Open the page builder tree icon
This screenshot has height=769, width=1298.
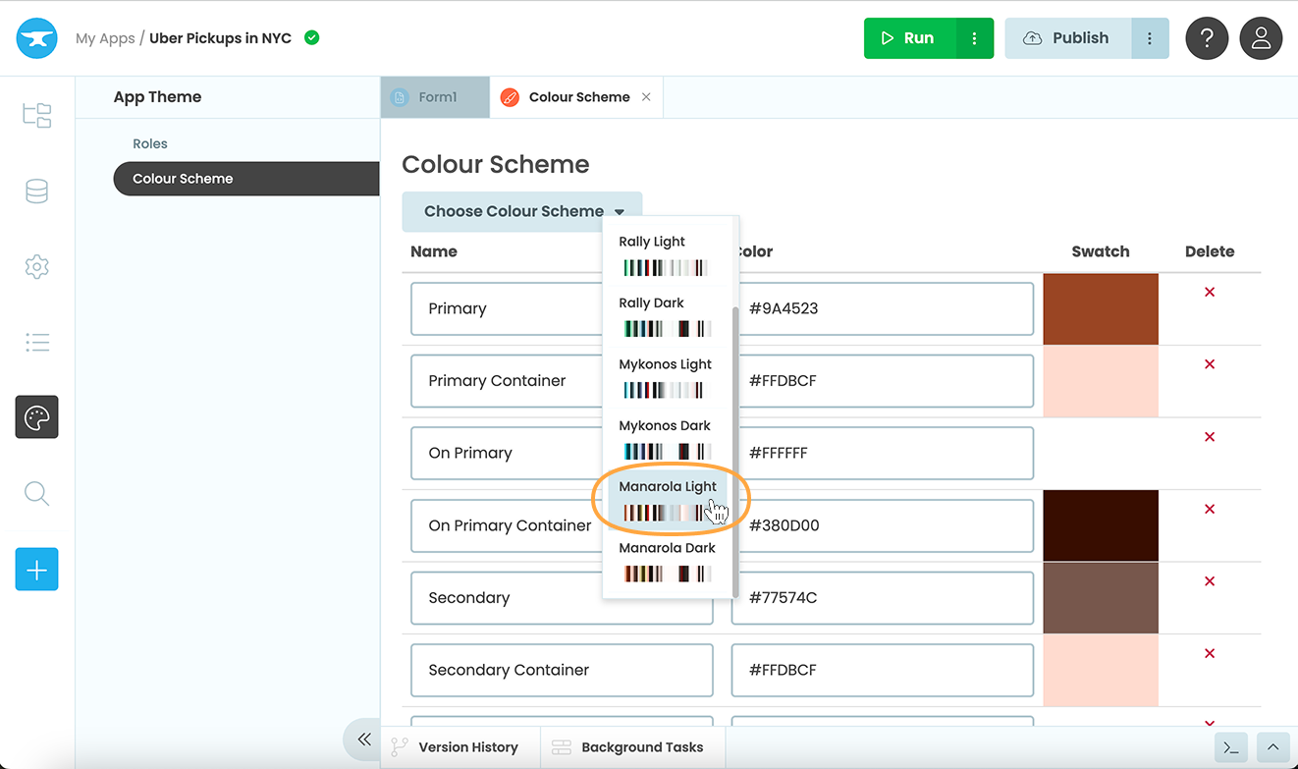point(36,115)
